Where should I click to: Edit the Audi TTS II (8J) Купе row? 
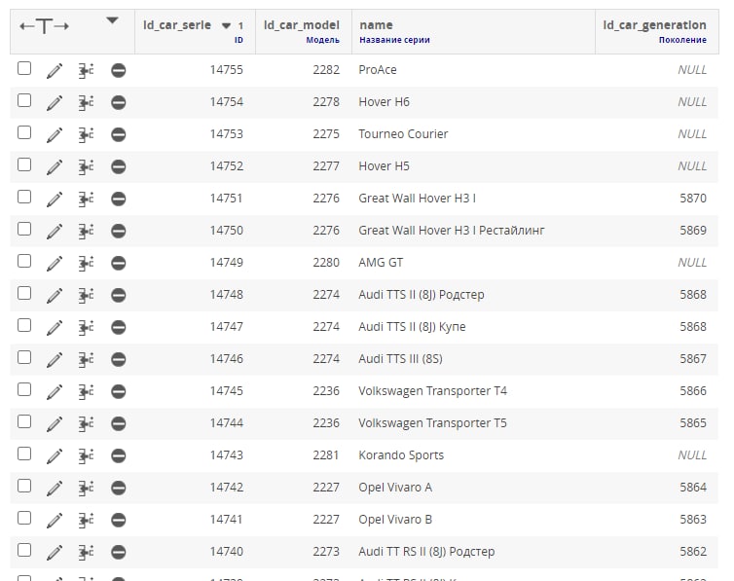pos(55,327)
